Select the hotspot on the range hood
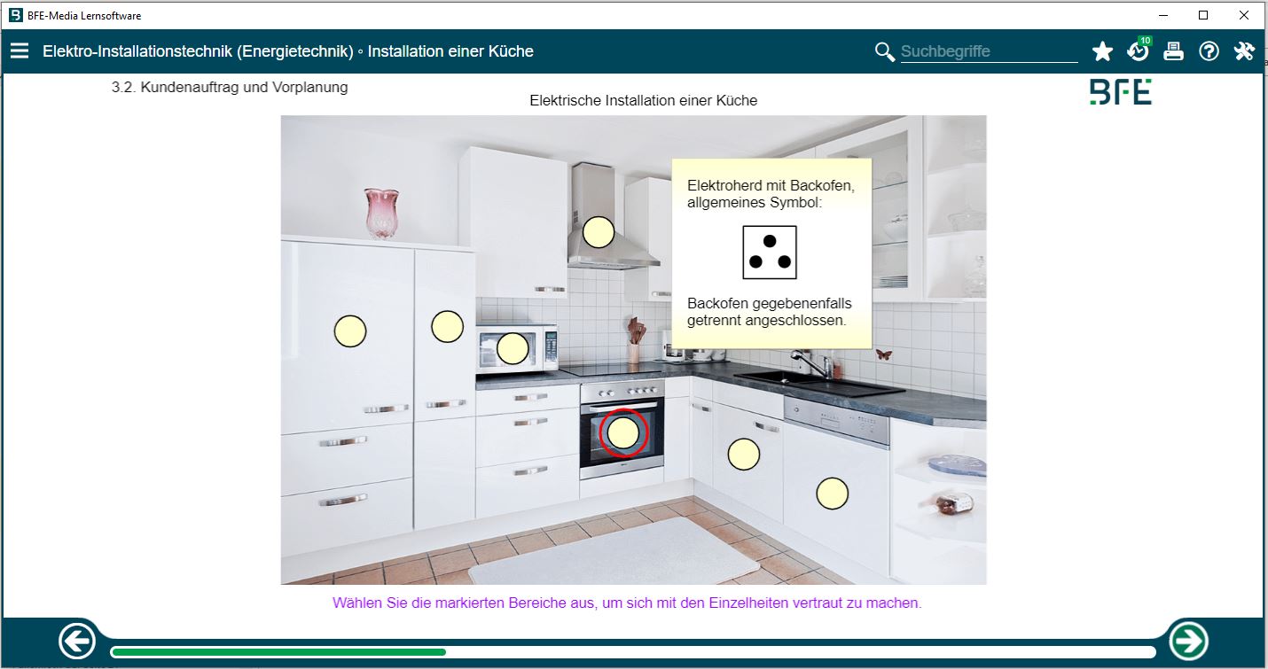The height and width of the screenshot is (669, 1268). [599, 232]
